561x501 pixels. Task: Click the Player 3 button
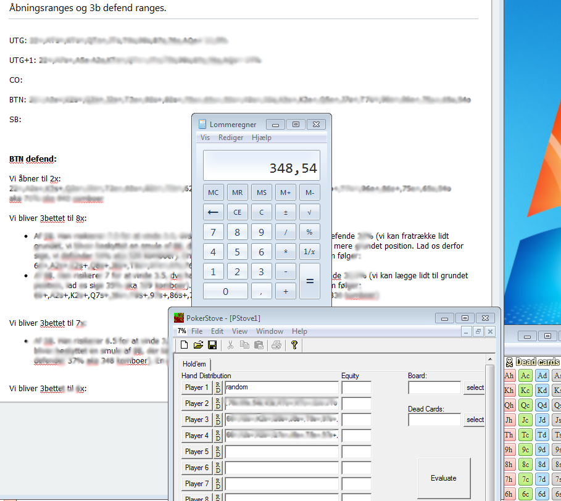(197, 420)
